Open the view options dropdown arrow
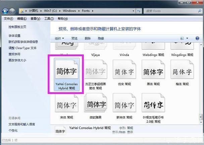The image size is (204, 145). (x=187, y=38)
